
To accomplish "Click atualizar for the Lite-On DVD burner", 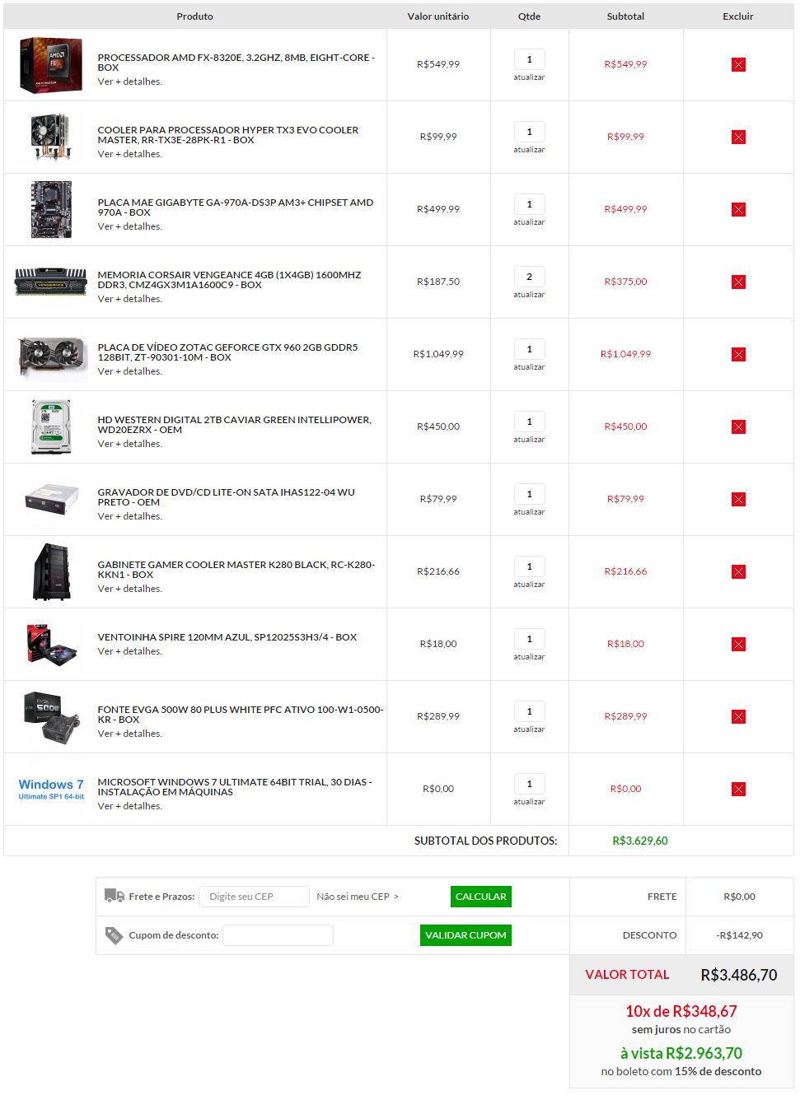I will pos(529,512).
